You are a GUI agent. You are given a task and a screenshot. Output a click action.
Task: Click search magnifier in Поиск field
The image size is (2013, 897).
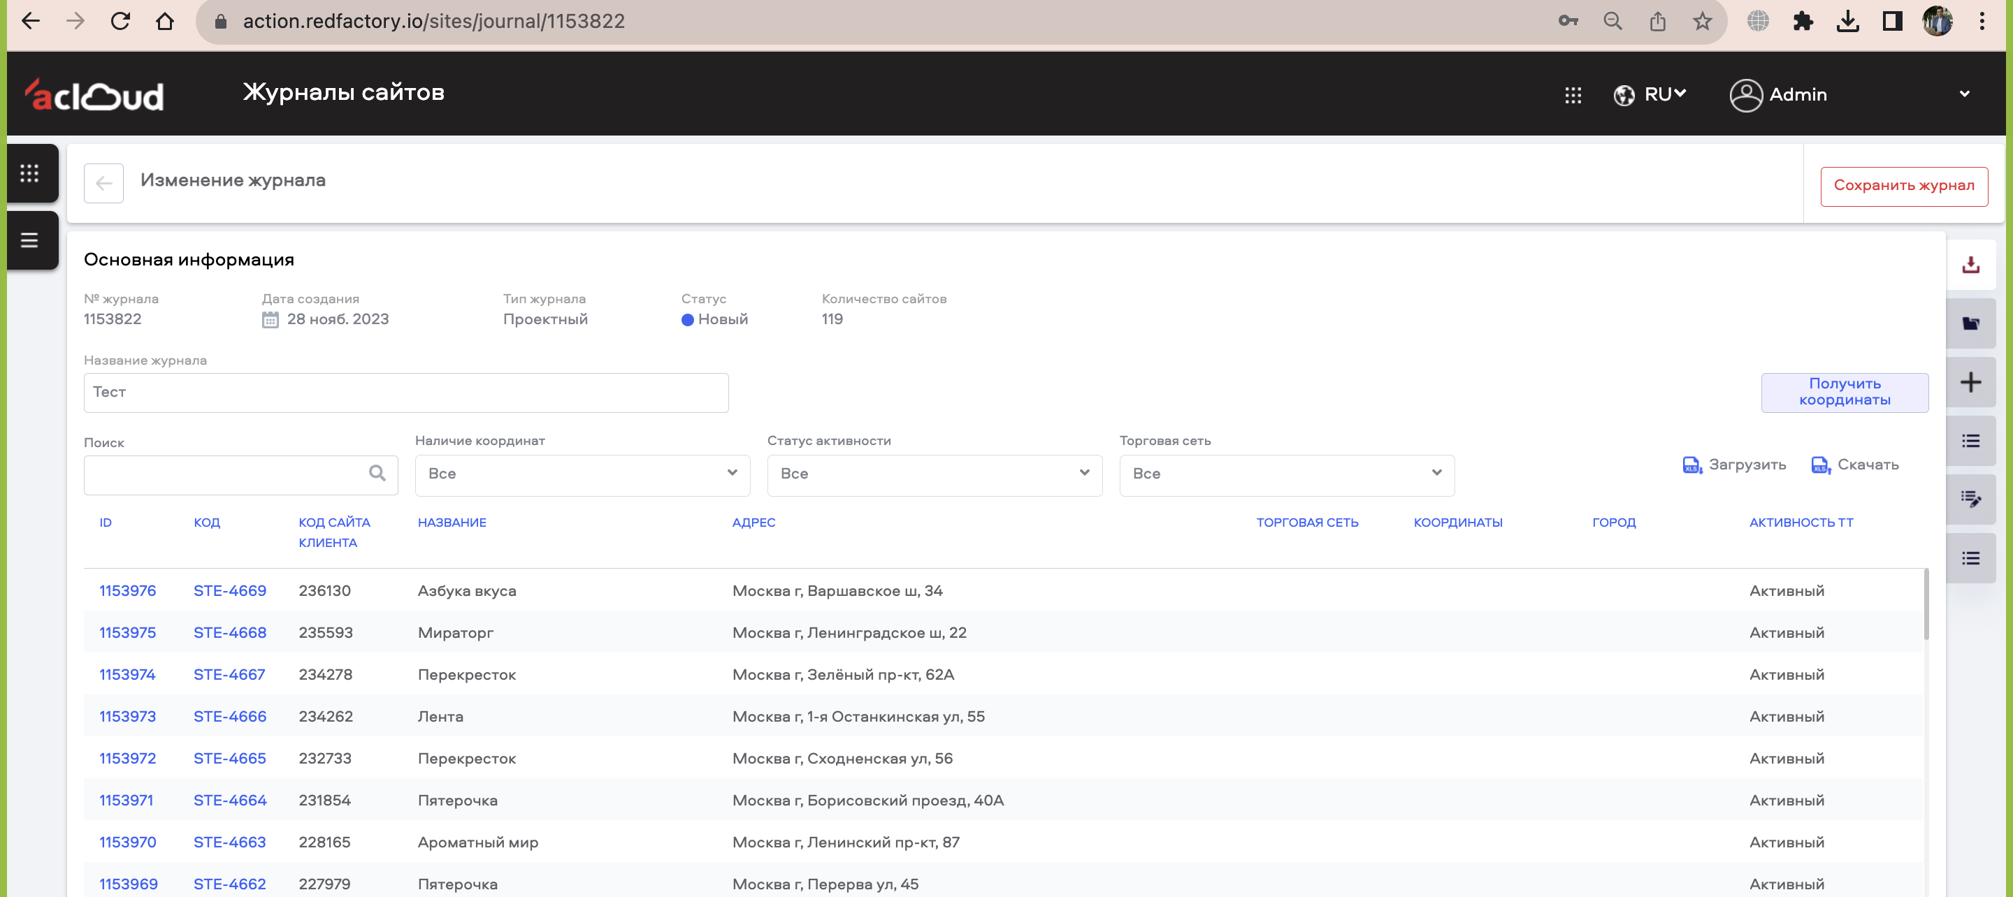point(377,473)
